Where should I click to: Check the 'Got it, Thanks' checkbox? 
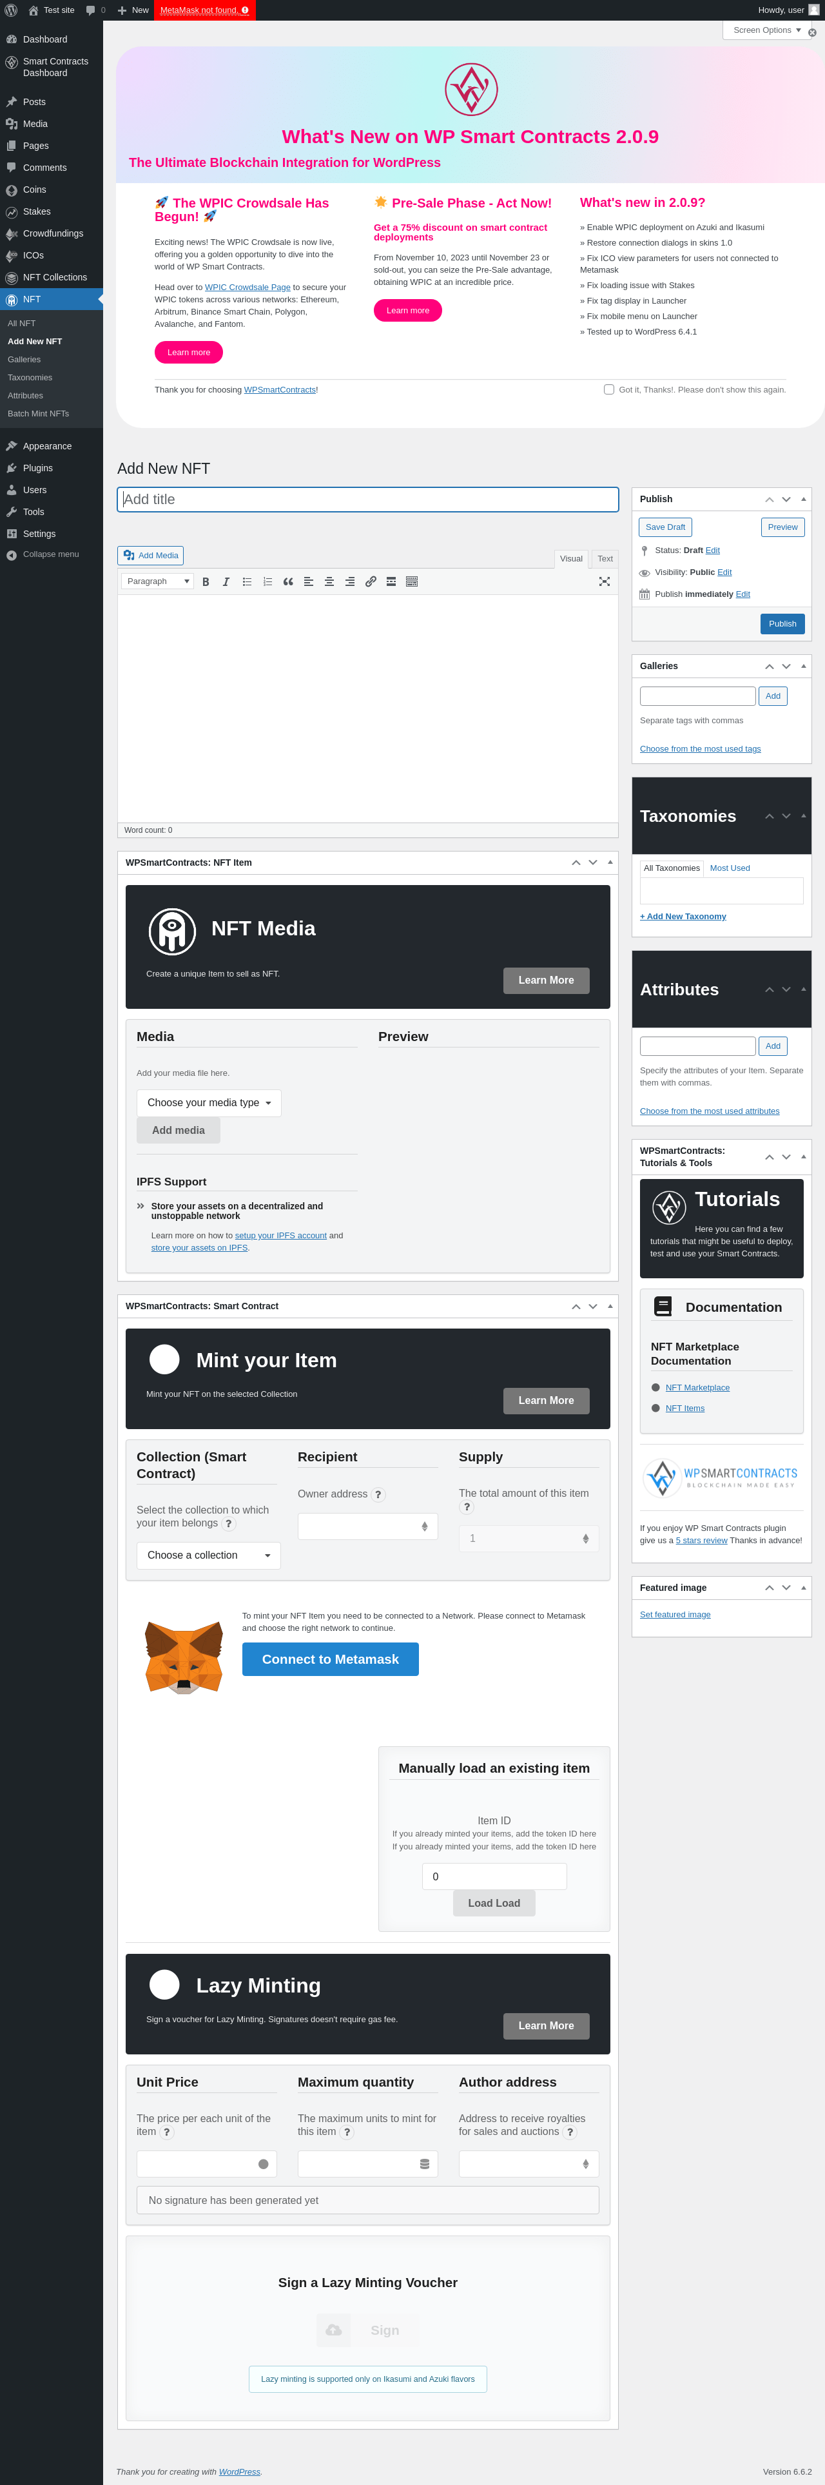[x=609, y=390]
